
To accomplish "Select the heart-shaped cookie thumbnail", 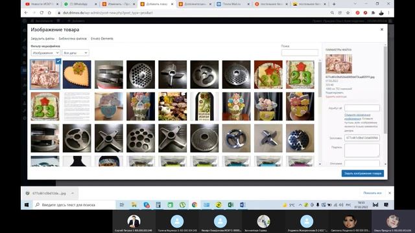I will click(x=77, y=74).
